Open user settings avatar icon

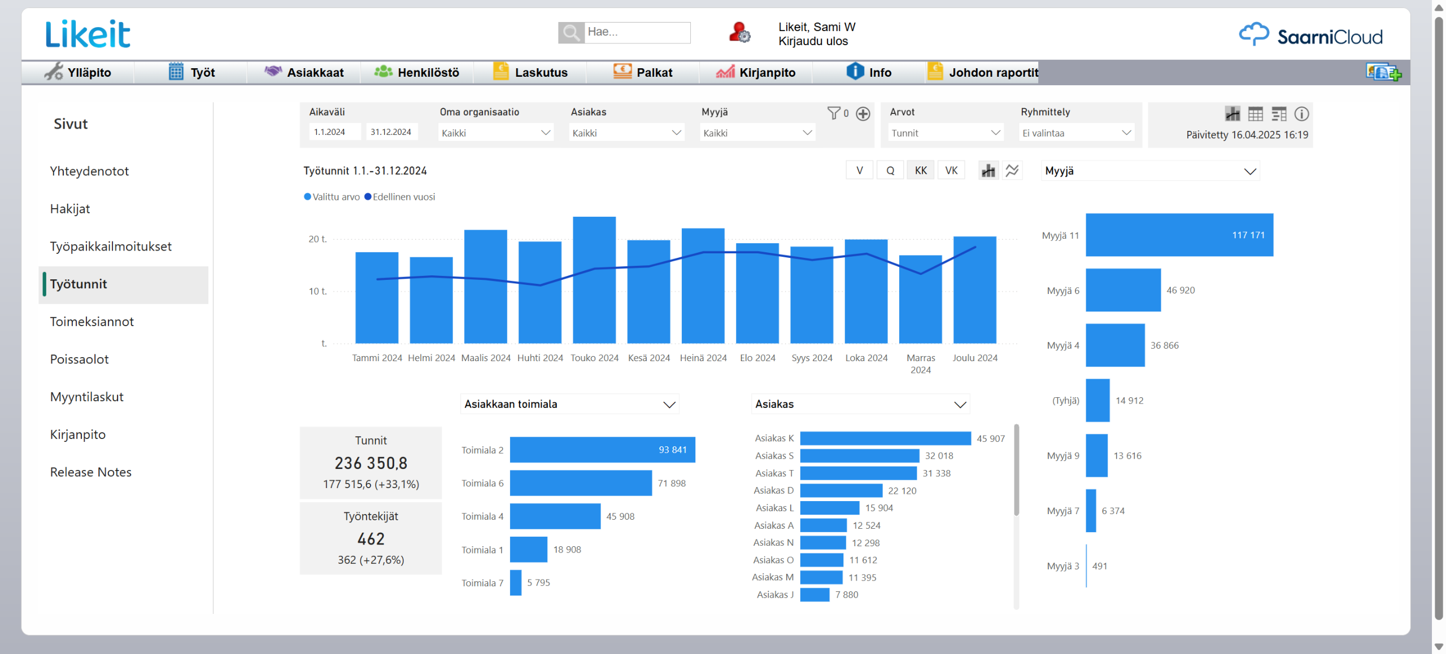click(x=739, y=33)
